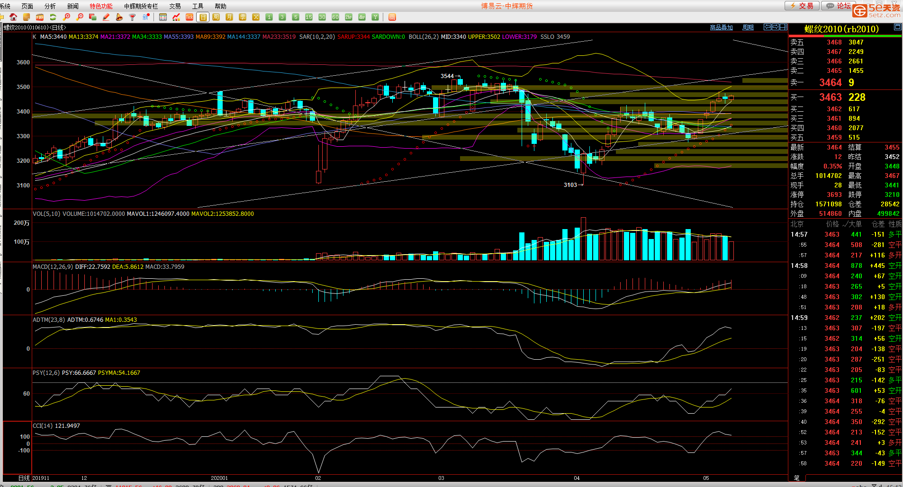
Task: Click the green refresh arrows icon
Action: pos(53,17)
